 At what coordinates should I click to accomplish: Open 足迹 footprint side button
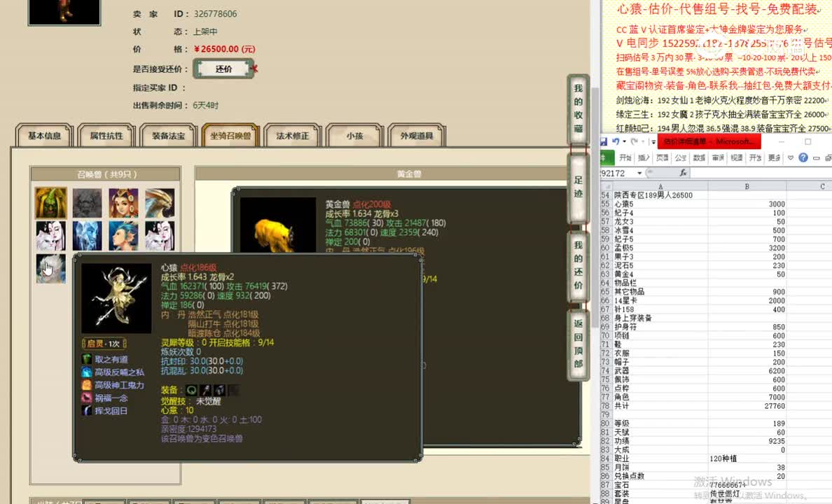coord(578,187)
